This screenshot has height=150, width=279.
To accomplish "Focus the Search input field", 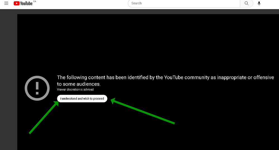I will coord(184,3).
